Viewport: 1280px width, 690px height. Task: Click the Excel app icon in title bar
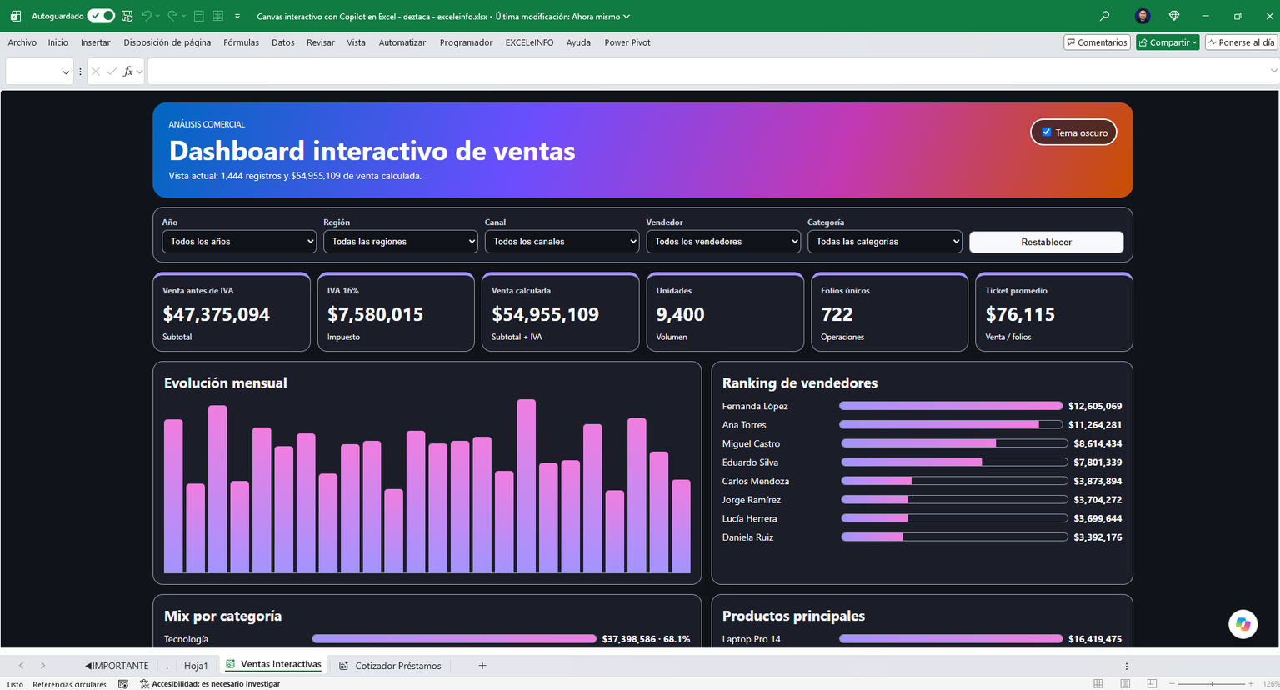coord(15,16)
